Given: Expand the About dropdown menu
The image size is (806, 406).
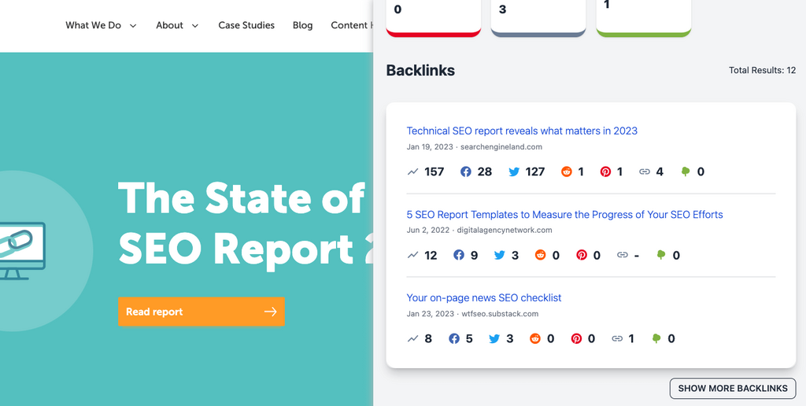Looking at the screenshot, I should click(x=177, y=25).
